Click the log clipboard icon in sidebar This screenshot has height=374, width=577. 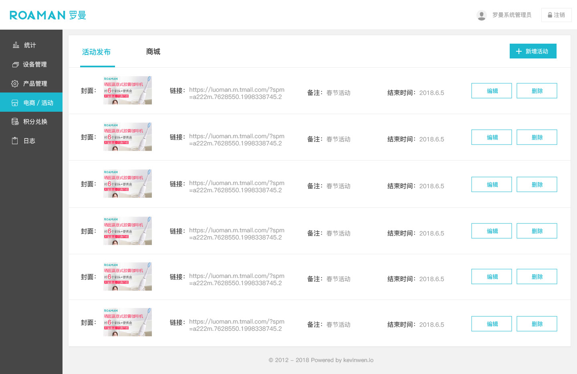[15, 141]
